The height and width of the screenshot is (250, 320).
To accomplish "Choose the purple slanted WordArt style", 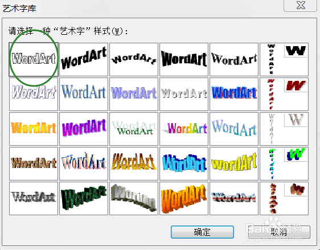I will (84, 129).
